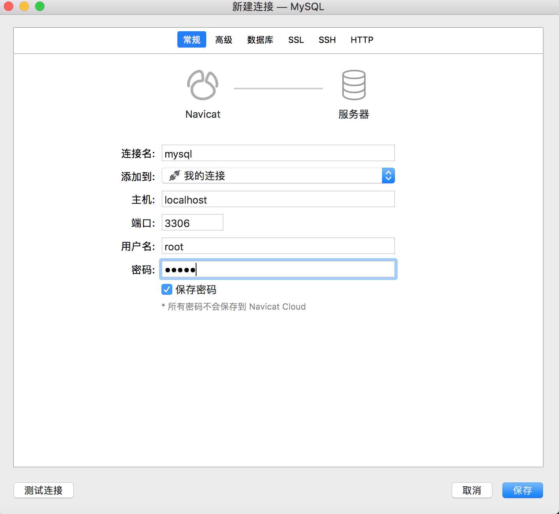Click the 保存密码 label text
Image resolution: width=559 pixels, height=514 pixels.
pyautogui.click(x=196, y=289)
